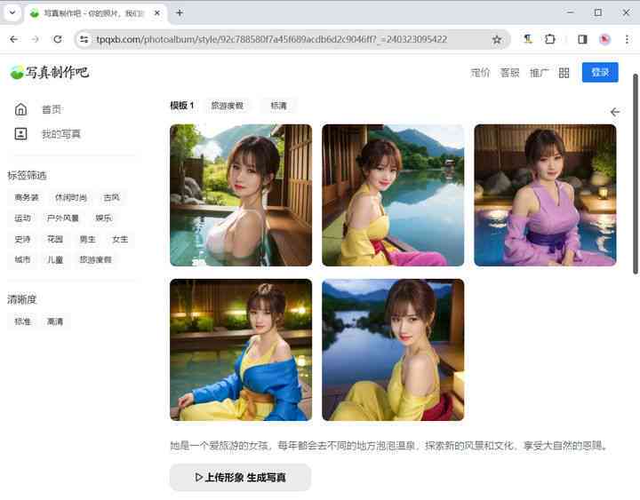Open 推广 promotion link
640x500 pixels.
tap(540, 73)
